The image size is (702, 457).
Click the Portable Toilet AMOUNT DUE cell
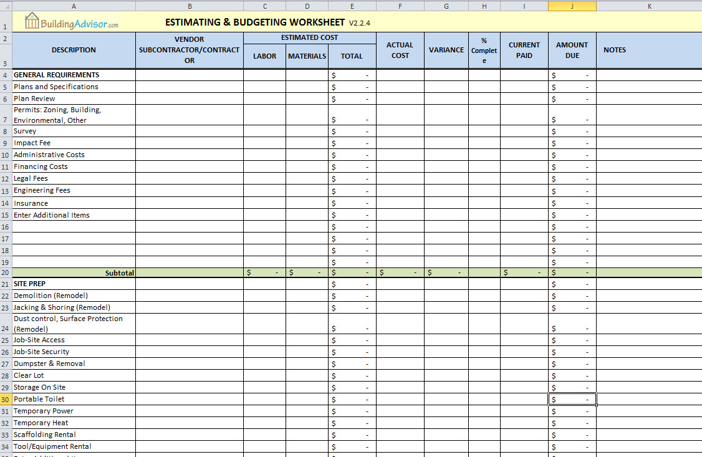(572, 399)
